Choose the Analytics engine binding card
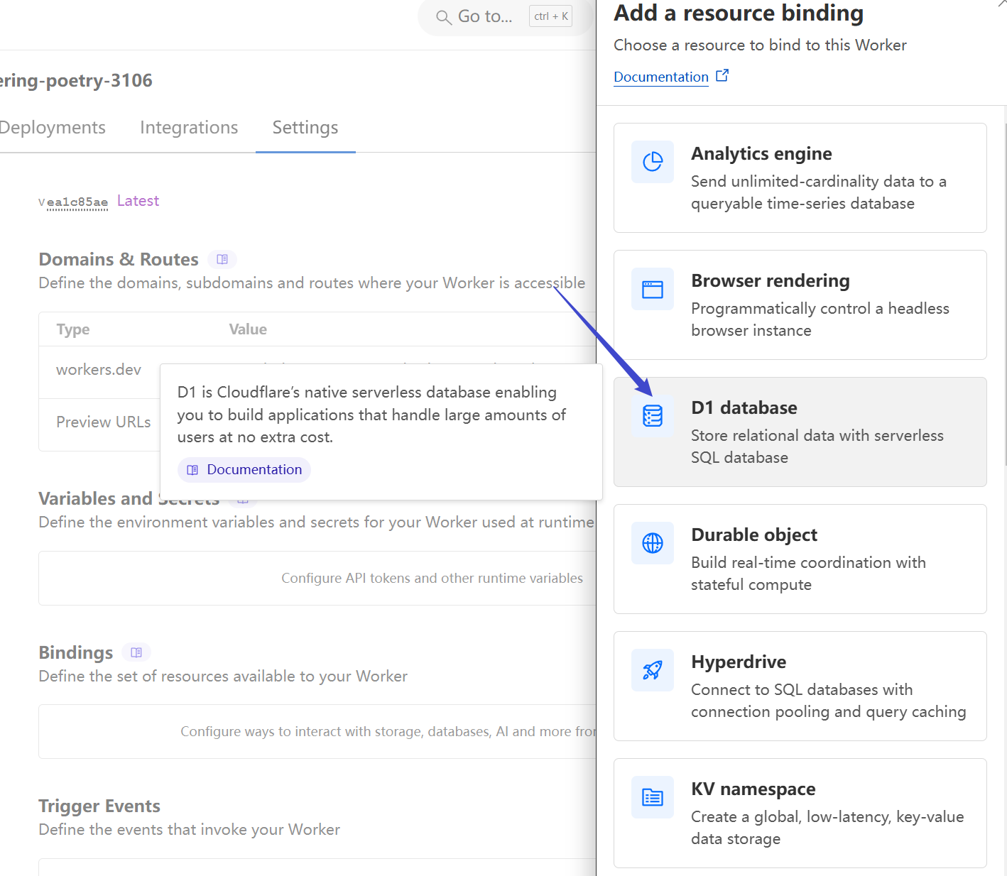 [800, 177]
